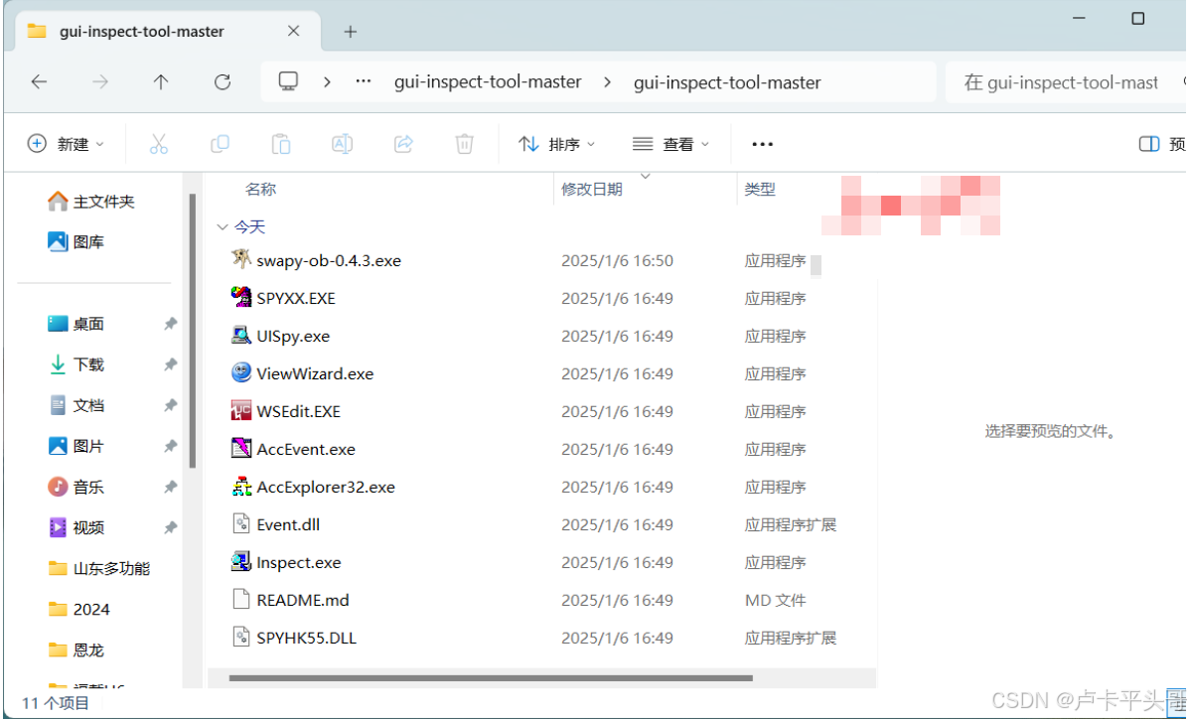This screenshot has height=720, width=1191.
Task: Select the AccEvent.exe file icon
Action: (240, 449)
